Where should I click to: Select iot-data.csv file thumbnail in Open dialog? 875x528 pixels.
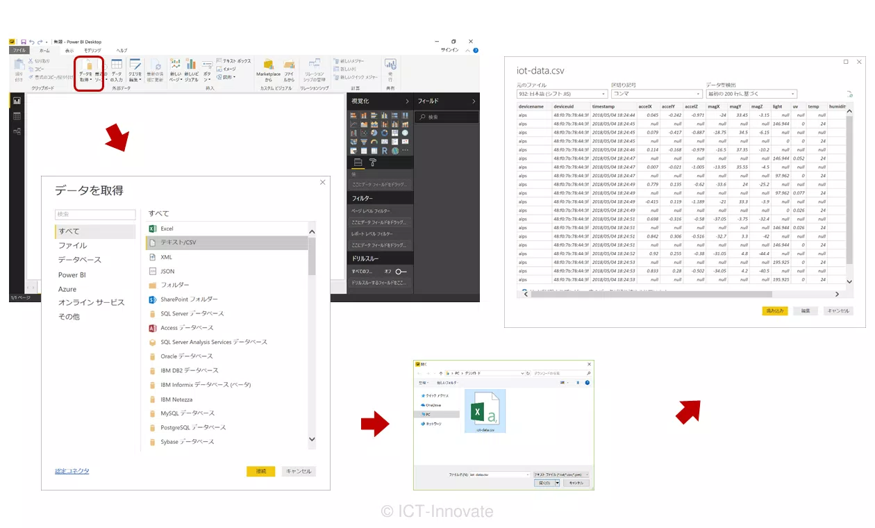(x=485, y=411)
